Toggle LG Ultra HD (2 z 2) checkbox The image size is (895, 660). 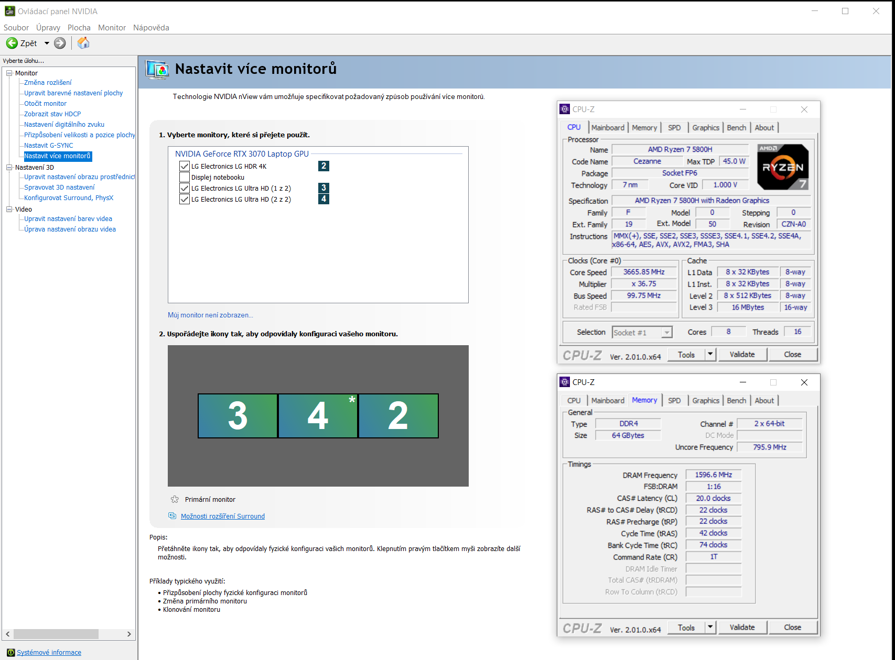184,199
